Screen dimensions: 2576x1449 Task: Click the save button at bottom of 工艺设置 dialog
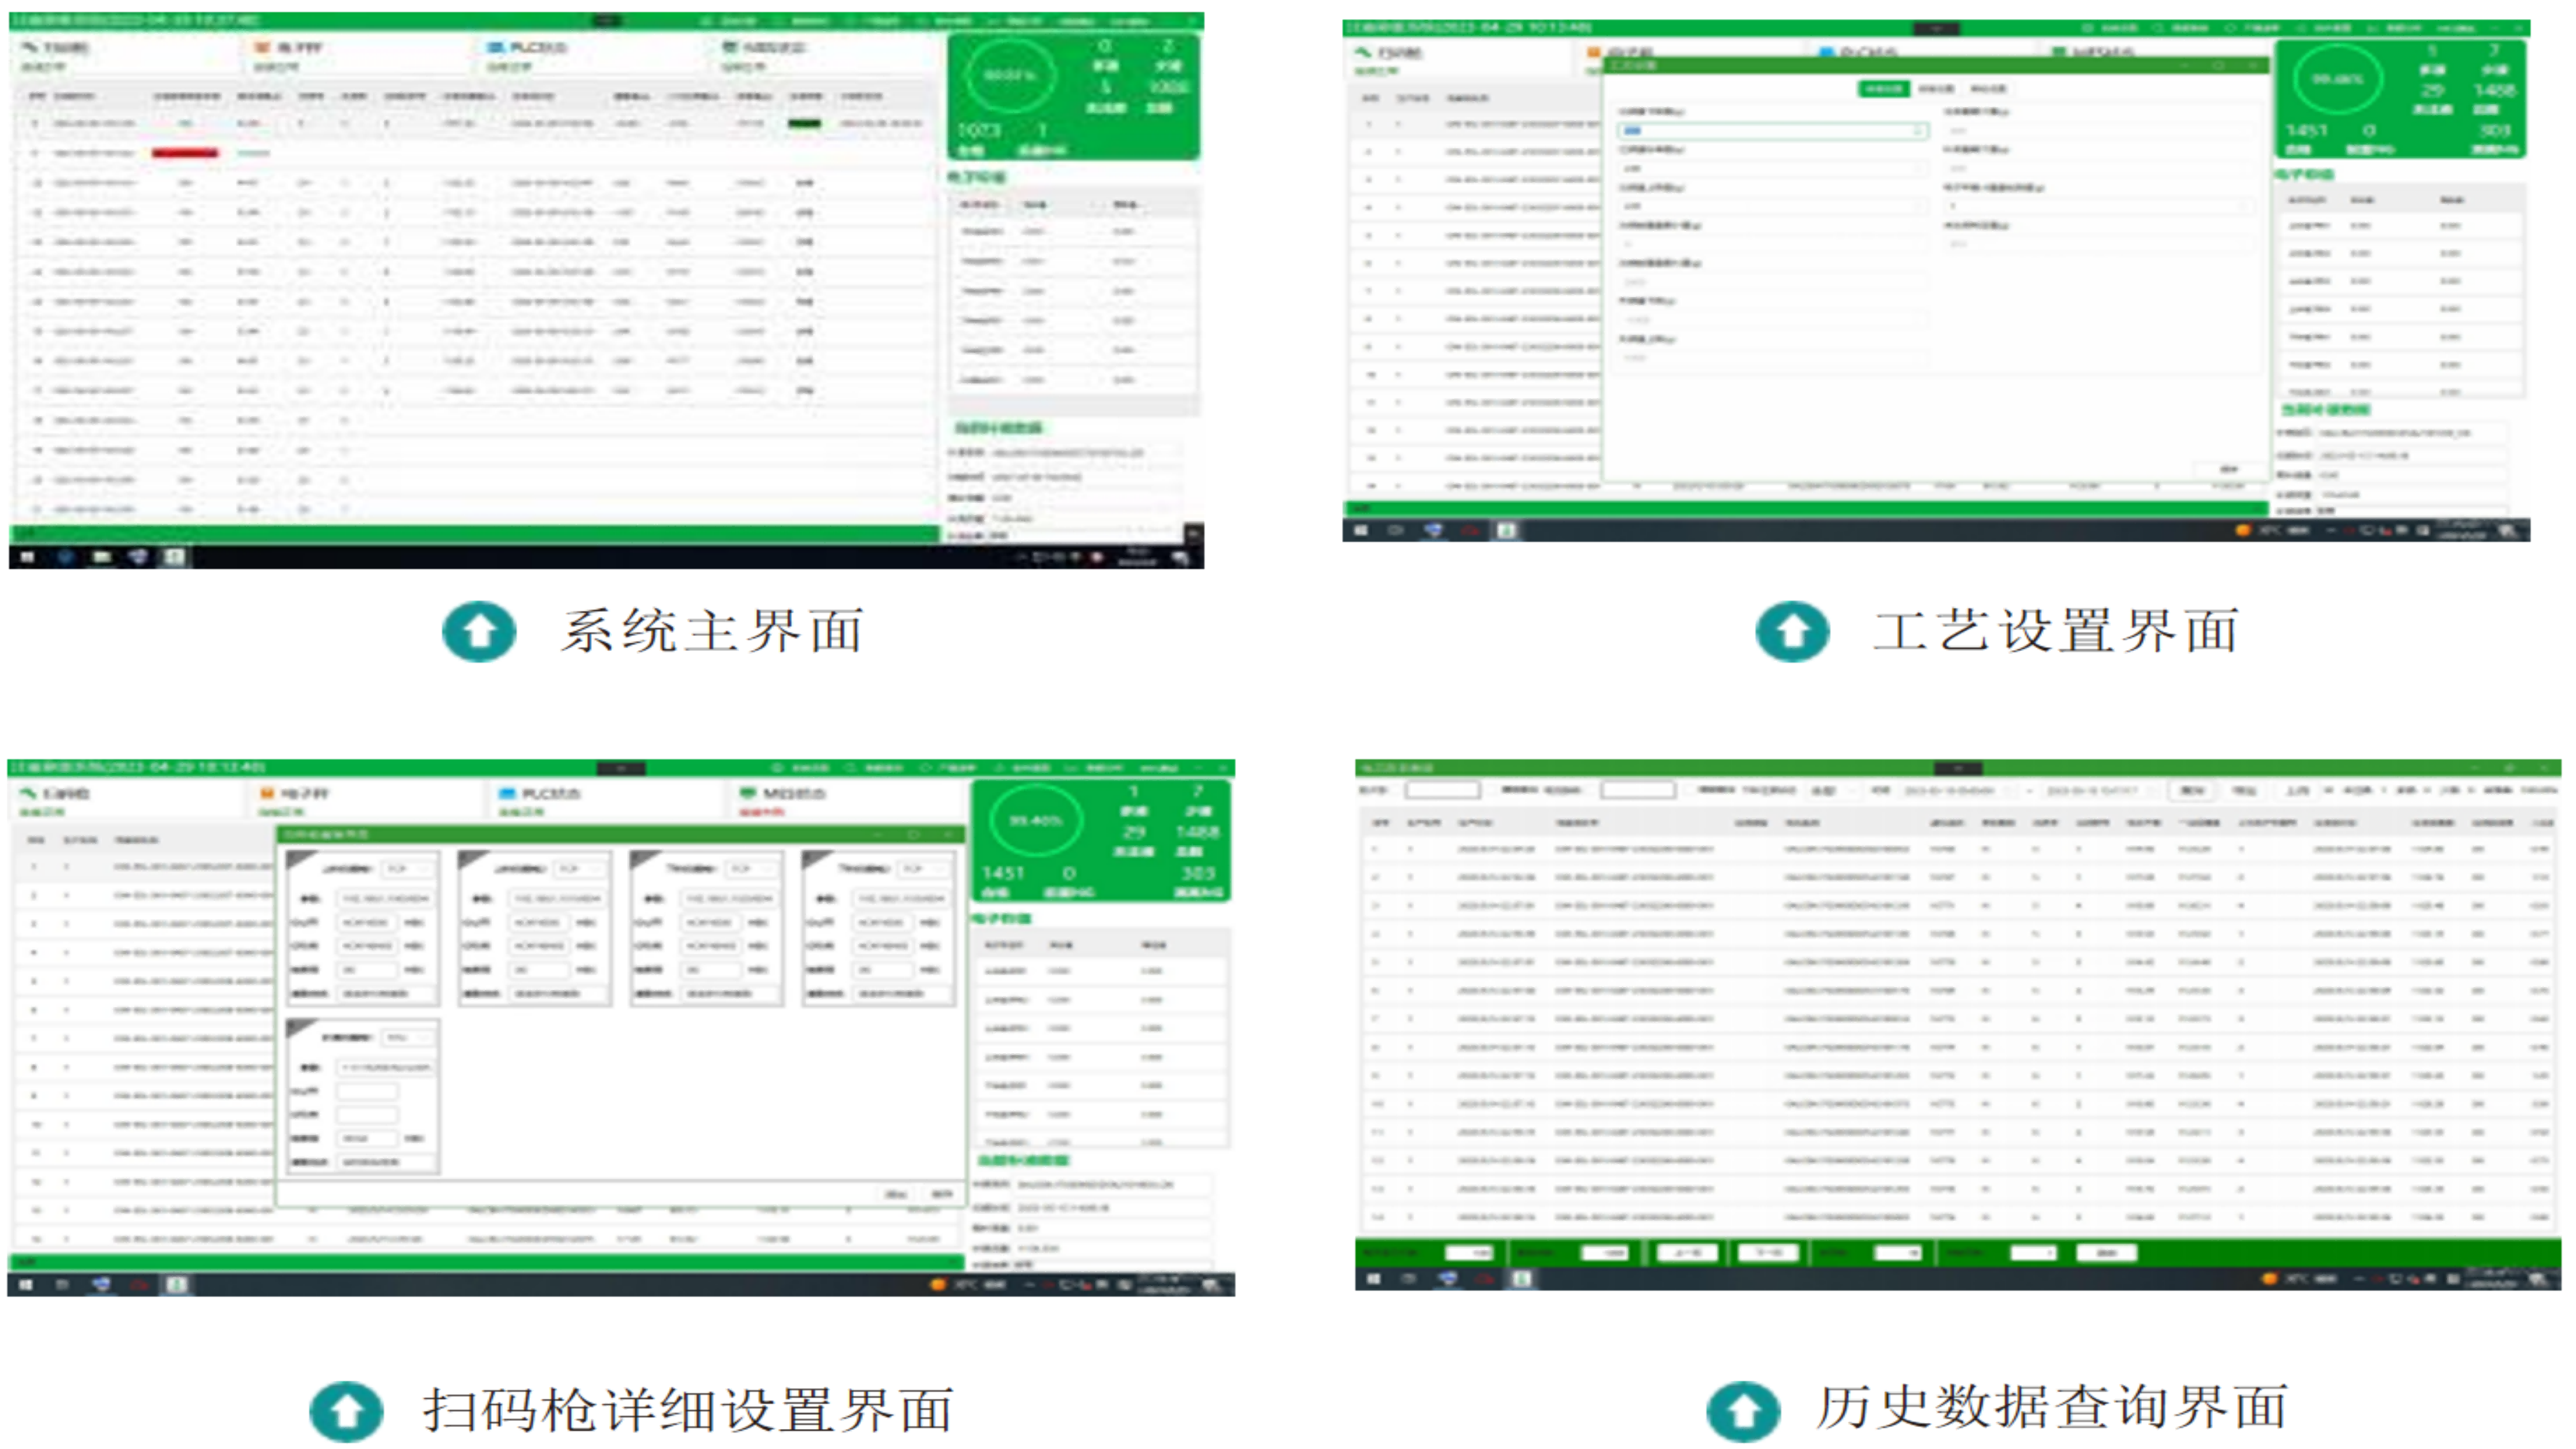[2229, 469]
